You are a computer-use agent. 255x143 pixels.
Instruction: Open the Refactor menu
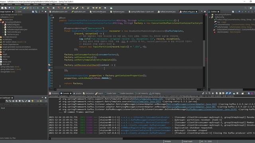18,4
